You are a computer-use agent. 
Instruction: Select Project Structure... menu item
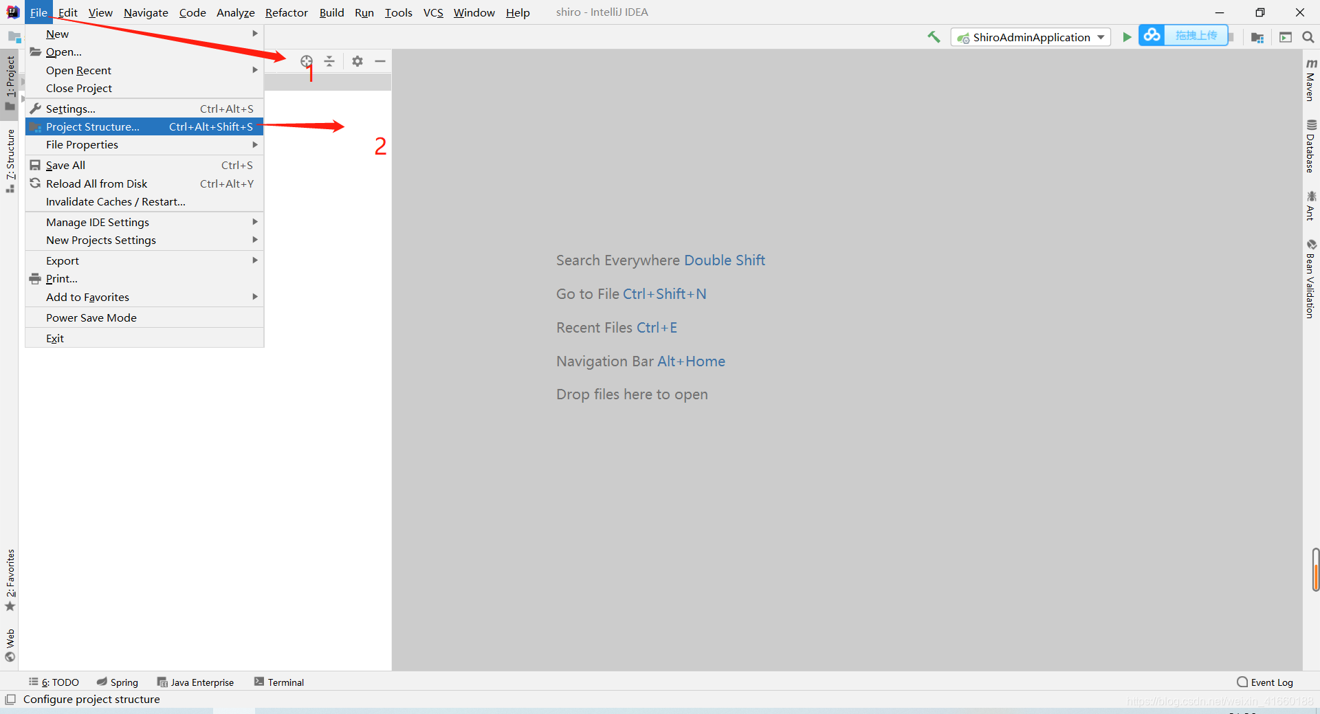144,126
